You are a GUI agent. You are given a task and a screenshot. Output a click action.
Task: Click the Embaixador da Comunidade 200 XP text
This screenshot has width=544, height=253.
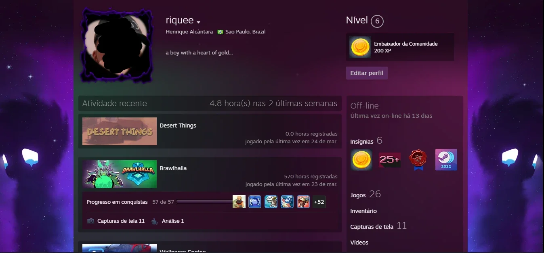click(406, 47)
